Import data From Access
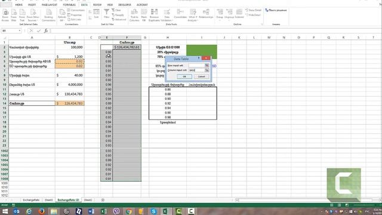This screenshot has width=382, height=215. 5,15
